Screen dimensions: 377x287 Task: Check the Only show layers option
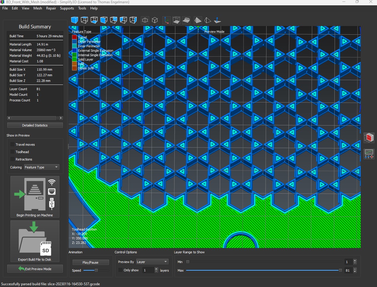[x=120, y=270]
